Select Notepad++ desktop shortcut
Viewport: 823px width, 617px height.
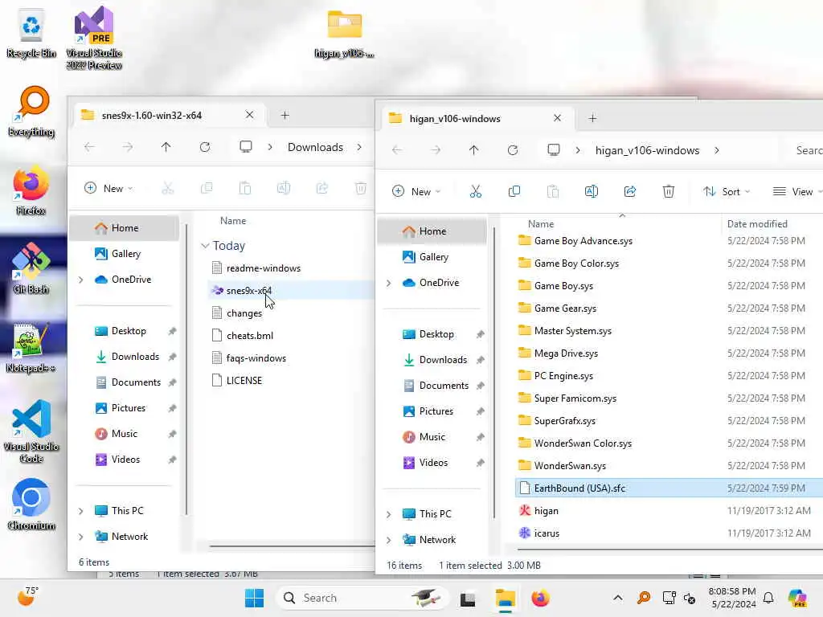[31, 347]
